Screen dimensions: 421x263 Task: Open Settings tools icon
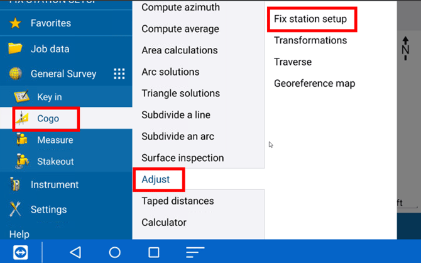[x=15, y=210]
